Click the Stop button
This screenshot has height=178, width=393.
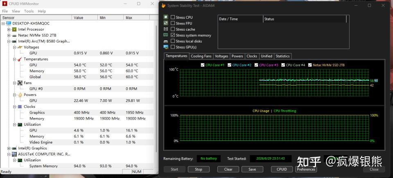(x=199, y=169)
